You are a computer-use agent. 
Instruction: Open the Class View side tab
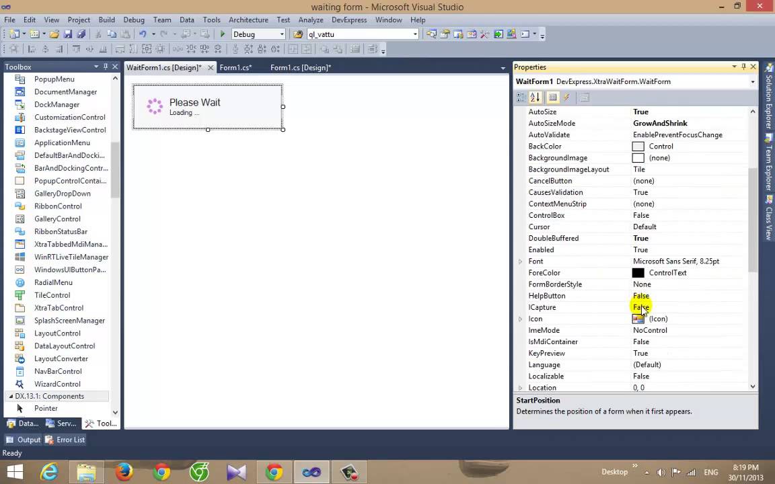(x=769, y=218)
